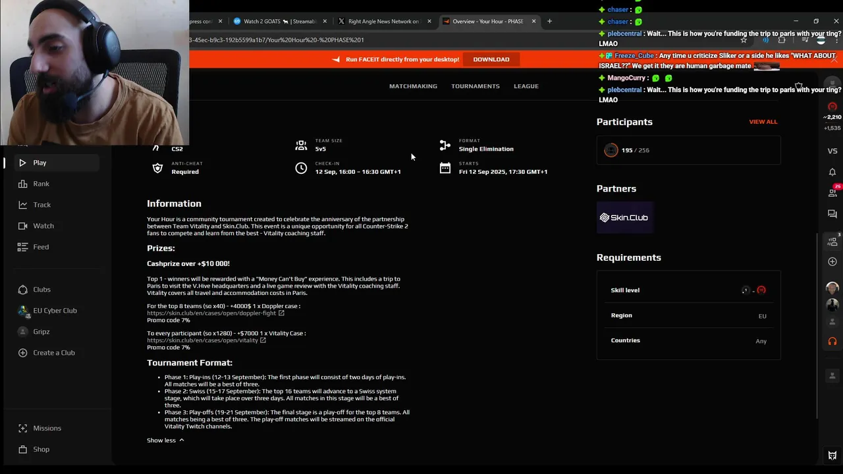The height and width of the screenshot is (474, 843).
Task: Click the Countries Any requirement row
Action: [688, 340]
